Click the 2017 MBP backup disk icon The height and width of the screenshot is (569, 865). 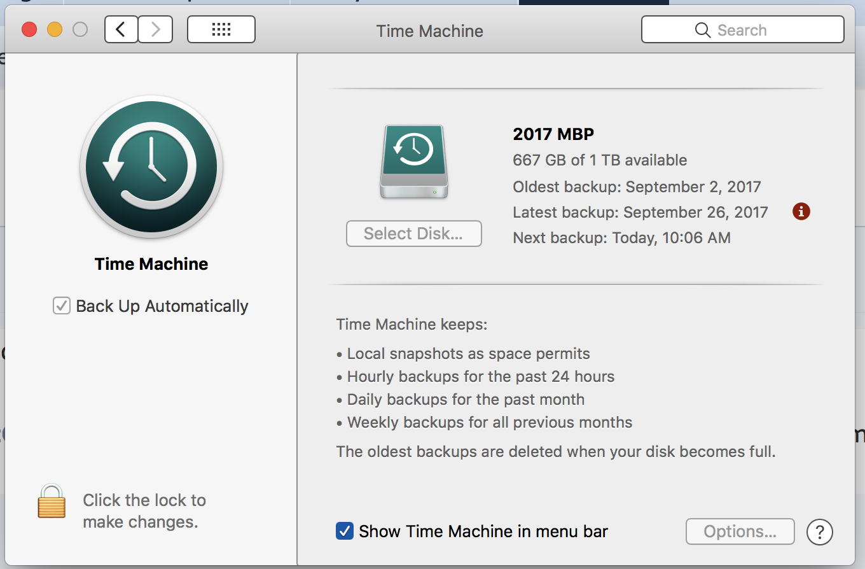click(414, 162)
